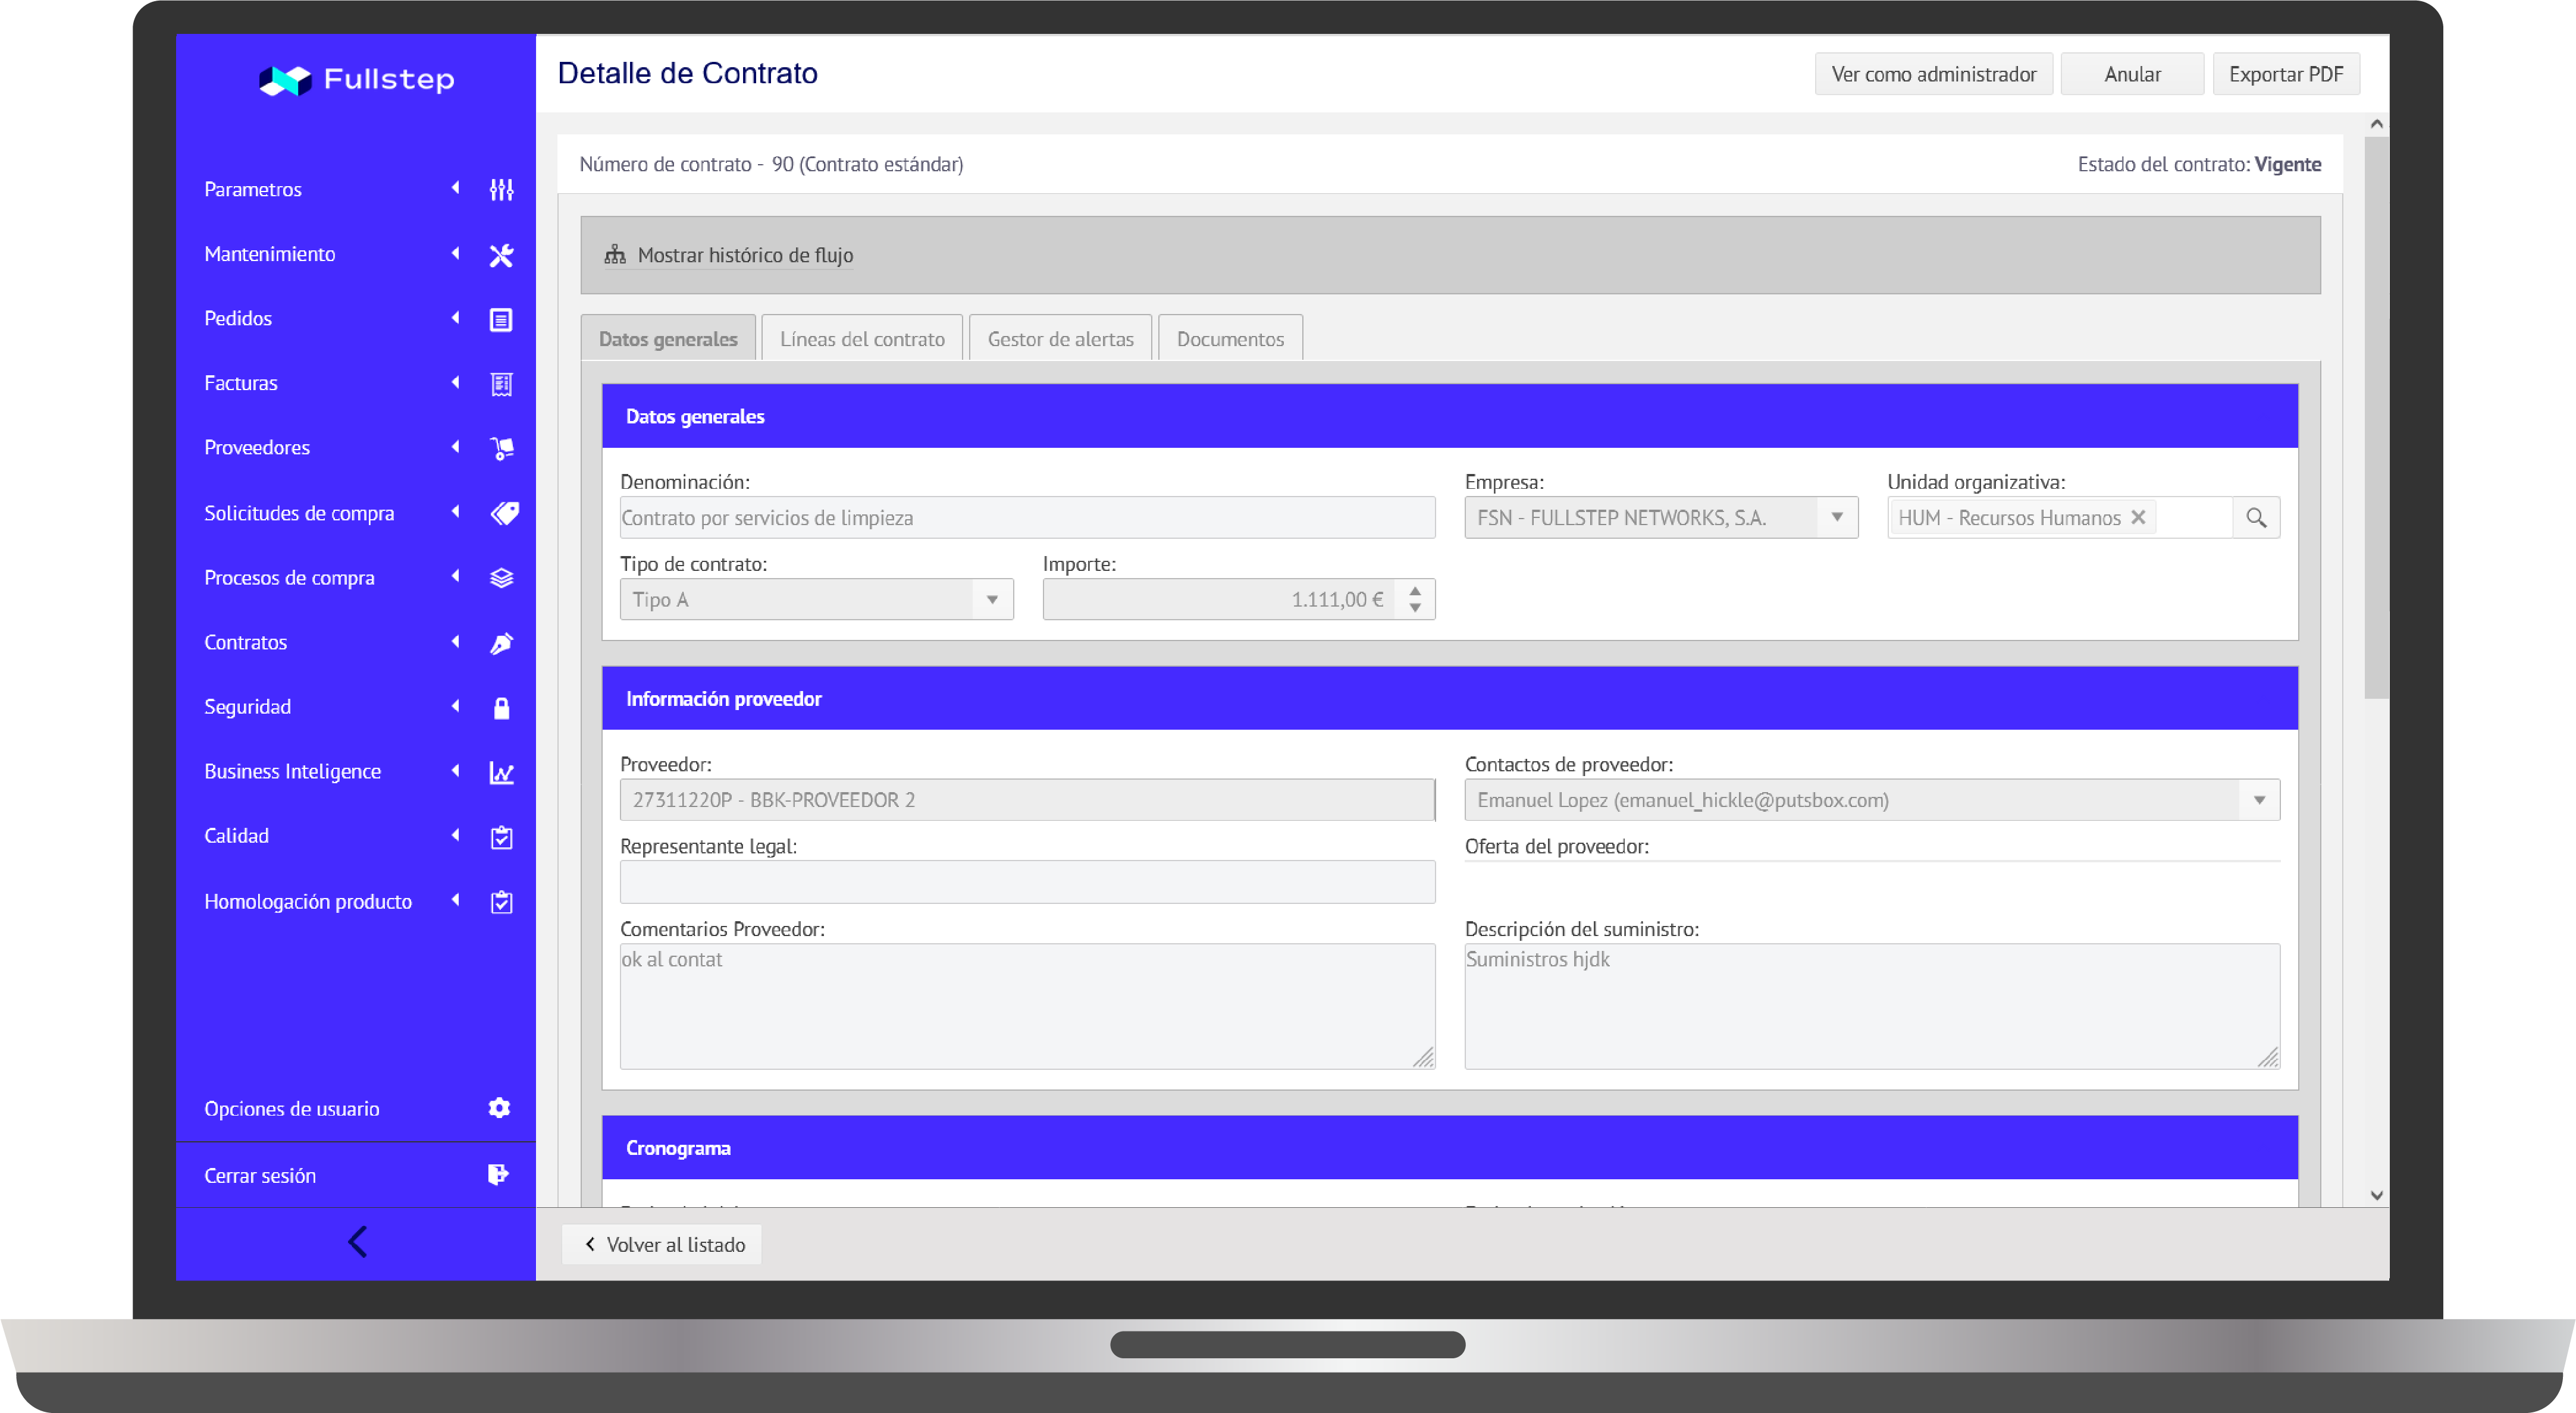Search unidad organizativa with magnifier icon
Viewport: 2576px width, 1413px height.
tap(2256, 517)
